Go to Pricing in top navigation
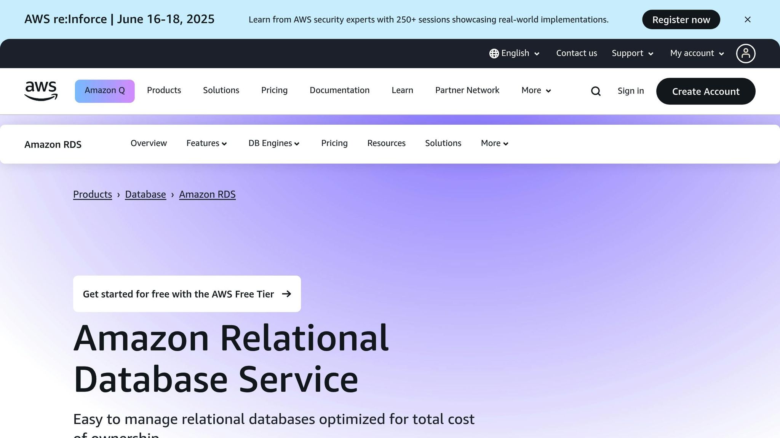The height and width of the screenshot is (438, 780). (274, 90)
